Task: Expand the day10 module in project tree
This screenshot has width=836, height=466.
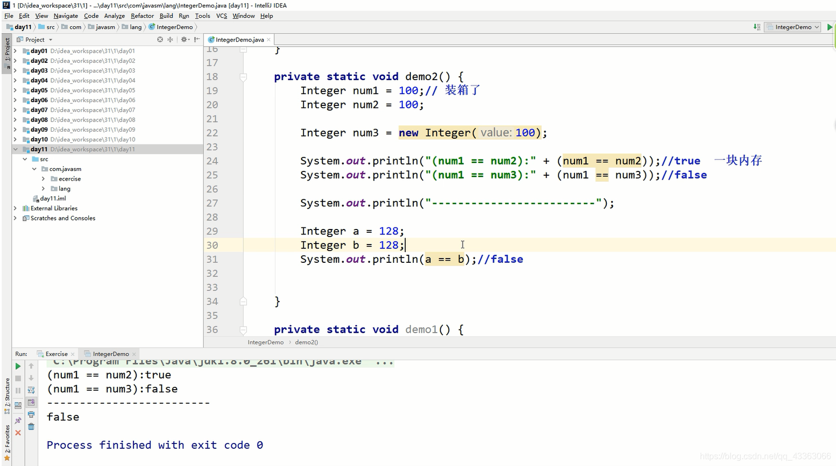Action: 15,139
